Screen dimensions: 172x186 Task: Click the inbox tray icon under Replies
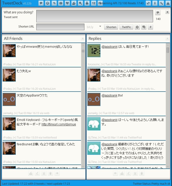(122, 173)
